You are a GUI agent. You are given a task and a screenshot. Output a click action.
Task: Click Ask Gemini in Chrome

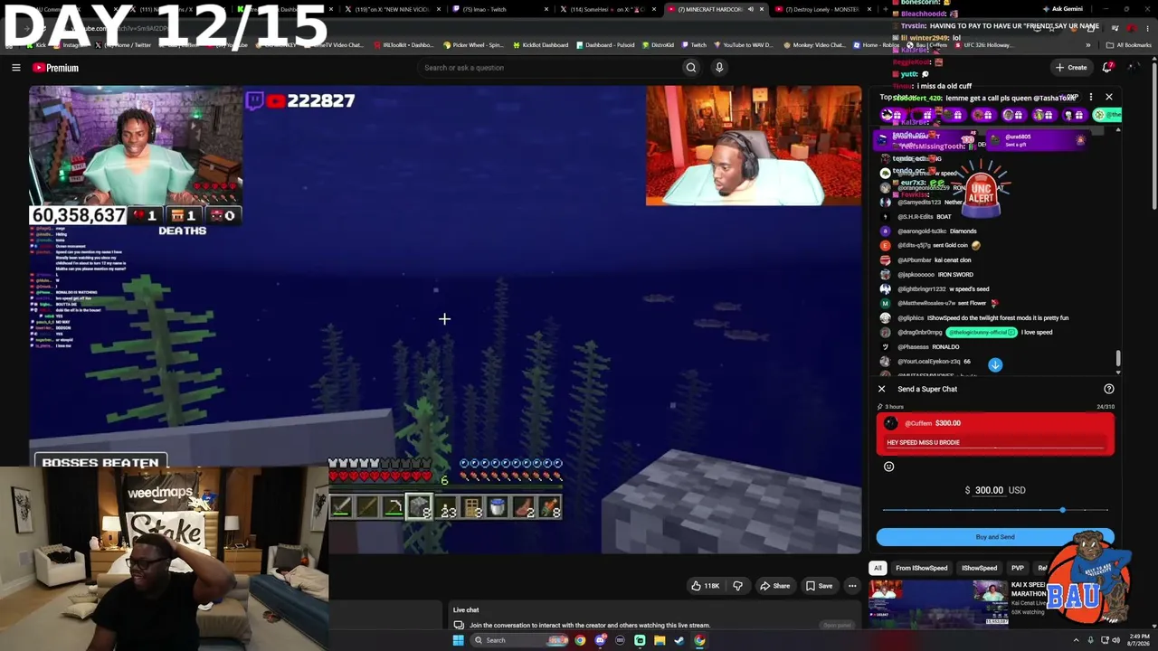(1062, 9)
